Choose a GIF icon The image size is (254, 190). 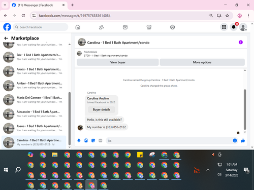tap(101, 140)
